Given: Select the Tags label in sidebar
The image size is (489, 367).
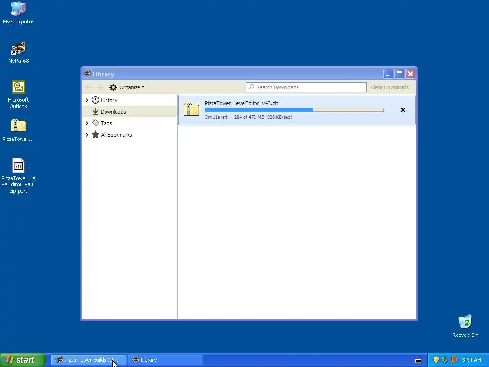Looking at the screenshot, I should 106,123.
